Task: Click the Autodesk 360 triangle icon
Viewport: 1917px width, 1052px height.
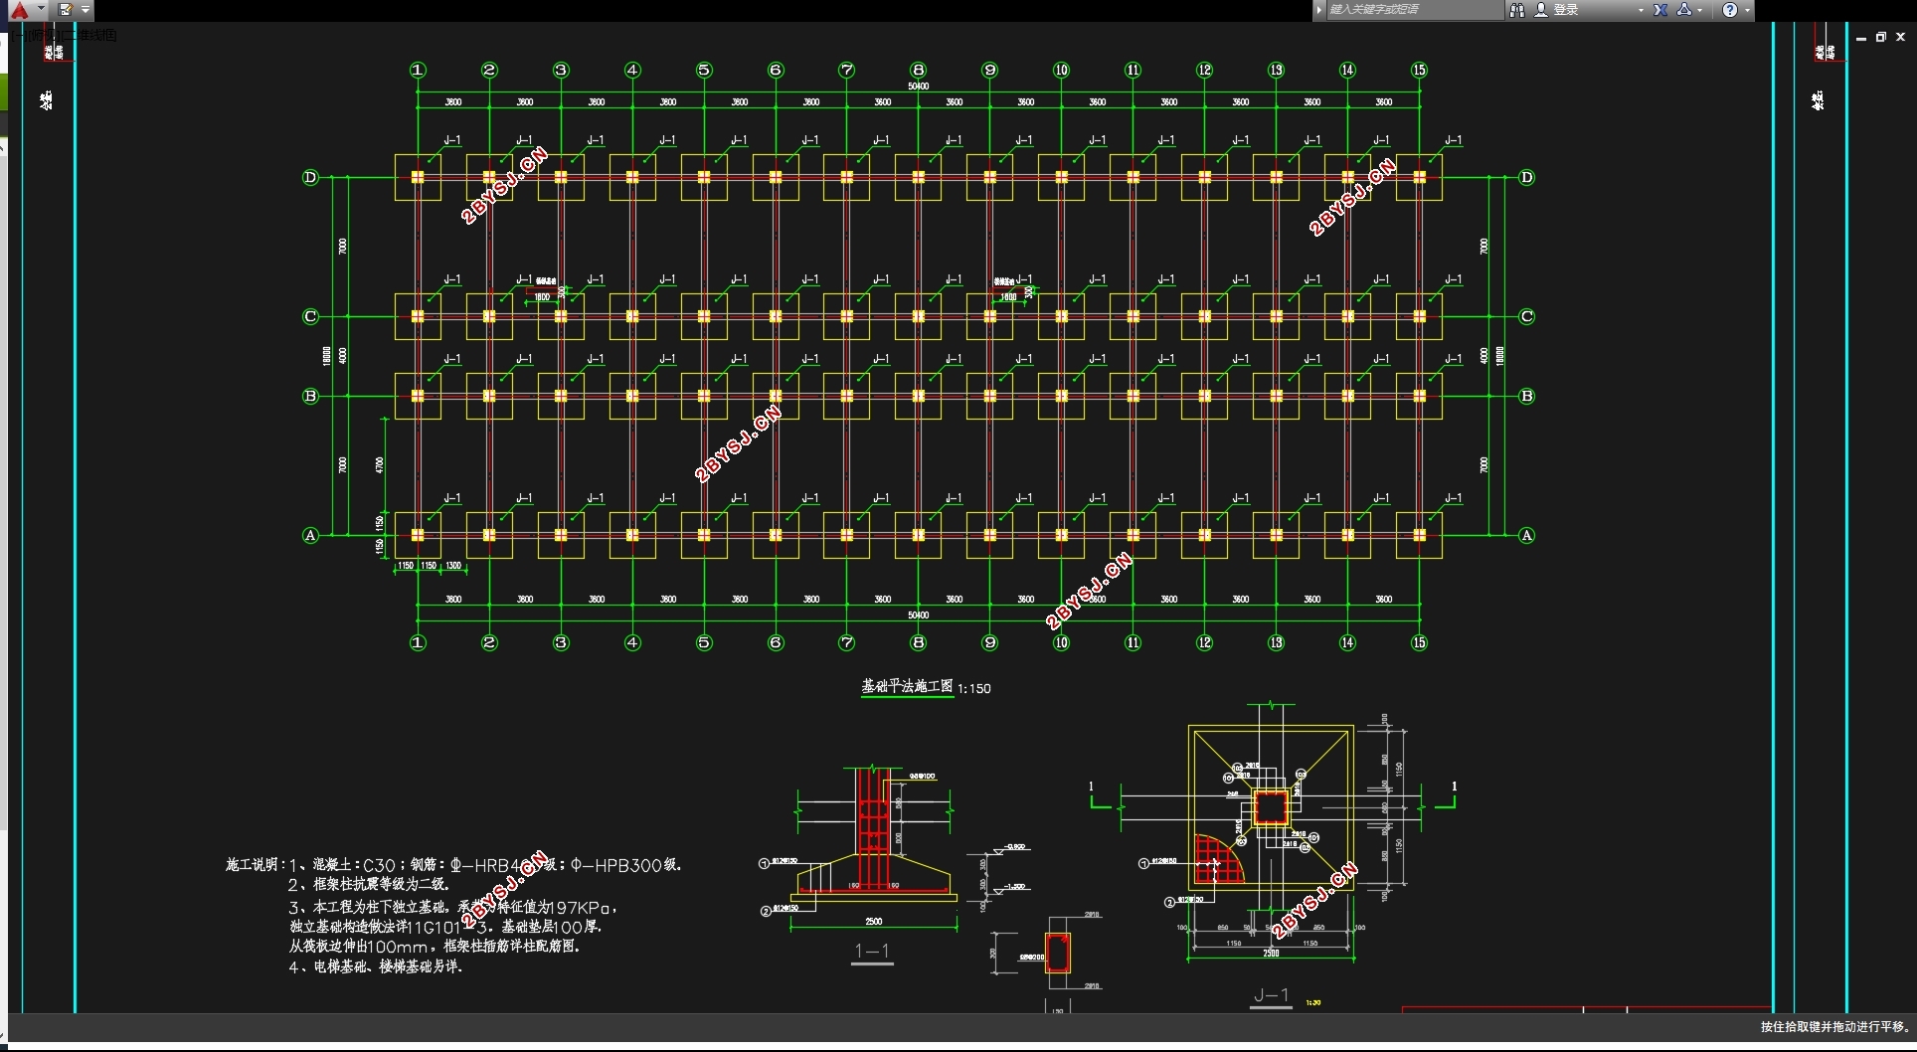Action: pos(1683,10)
